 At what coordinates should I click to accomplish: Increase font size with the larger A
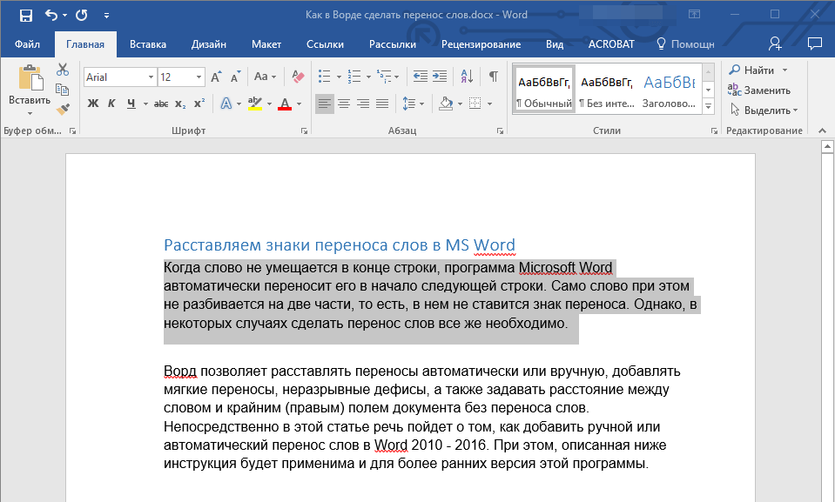tap(216, 77)
